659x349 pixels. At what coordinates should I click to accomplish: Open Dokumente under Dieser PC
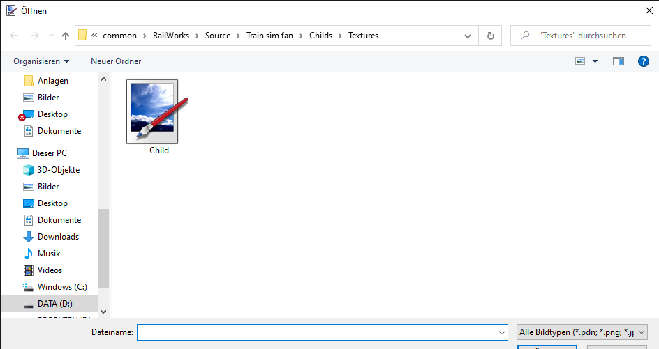(52, 220)
